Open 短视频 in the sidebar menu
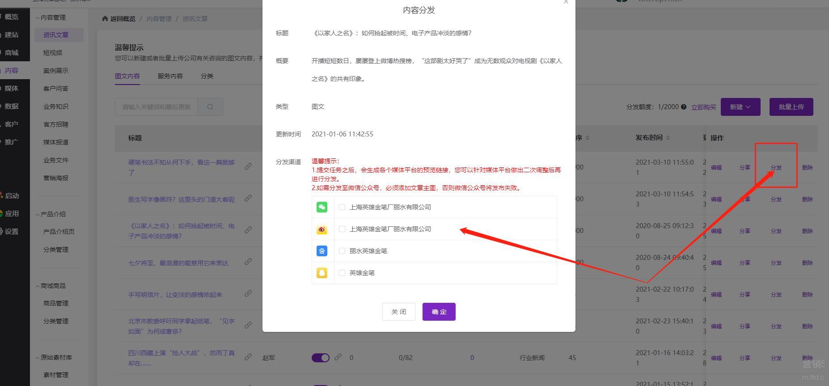 (53, 53)
